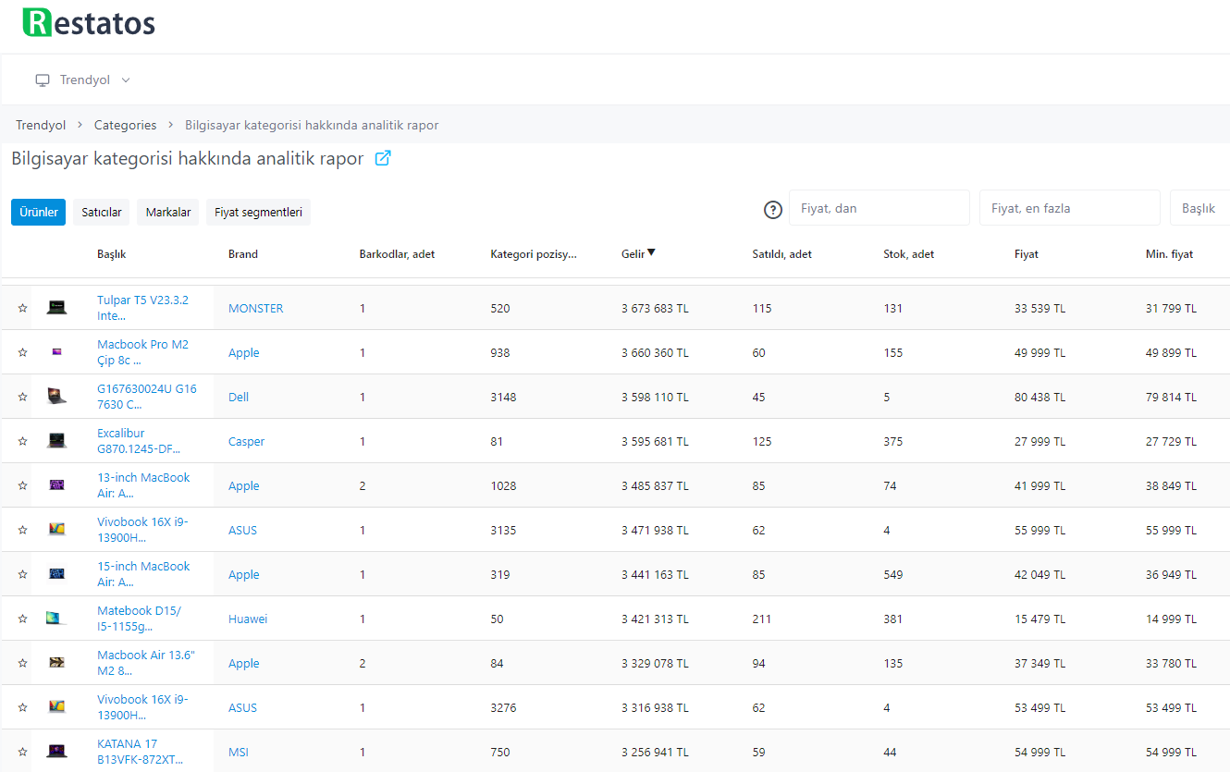Click the help question mark icon
The height and width of the screenshot is (772, 1230).
pyautogui.click(x=773, y=210)
